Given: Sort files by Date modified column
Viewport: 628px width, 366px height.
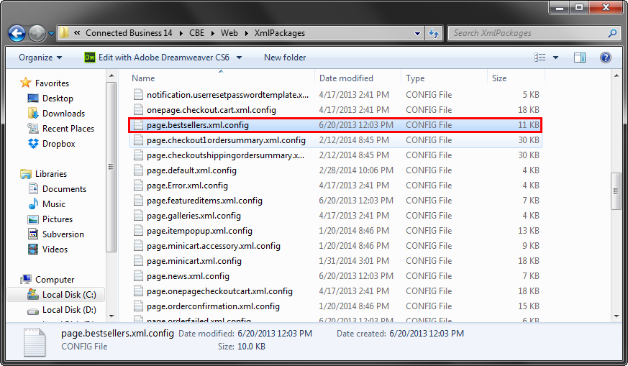Looking at the screenshot, I should [x=346, y=78].
